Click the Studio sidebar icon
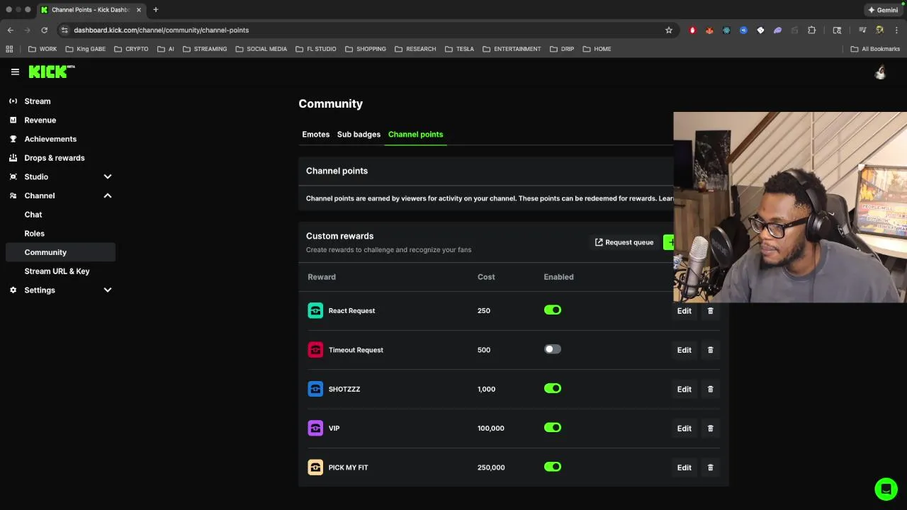 13,177
